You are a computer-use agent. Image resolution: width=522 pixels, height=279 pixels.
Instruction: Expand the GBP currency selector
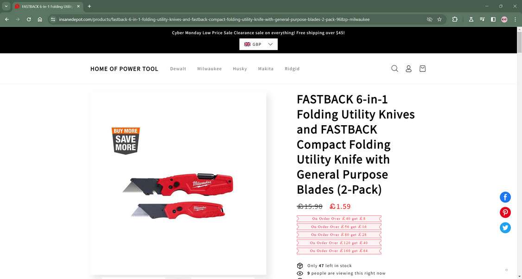tap(258, 44)
